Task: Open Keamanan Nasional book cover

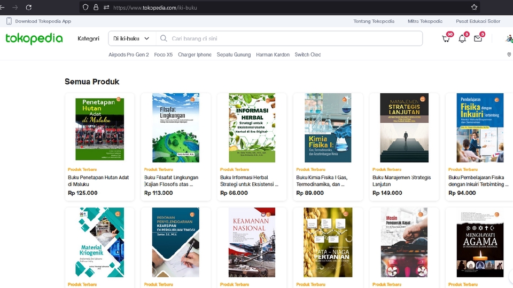Action: tap(252, 242)
